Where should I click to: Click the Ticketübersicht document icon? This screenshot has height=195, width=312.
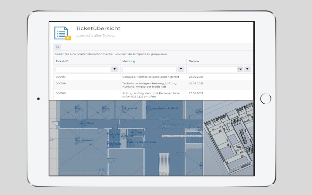(62, 33)
